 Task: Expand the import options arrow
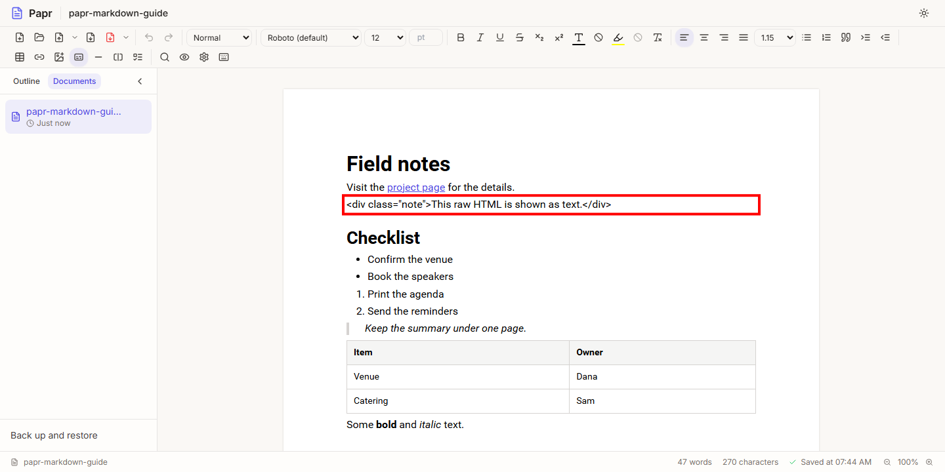click(x=75, y=37)
